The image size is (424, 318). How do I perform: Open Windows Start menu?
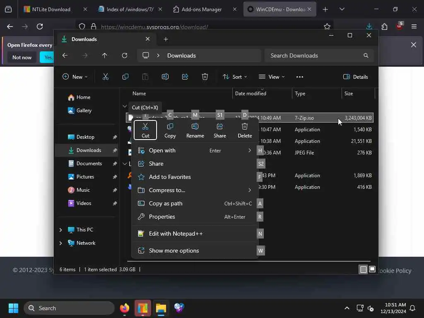click(x=13, y=308)
